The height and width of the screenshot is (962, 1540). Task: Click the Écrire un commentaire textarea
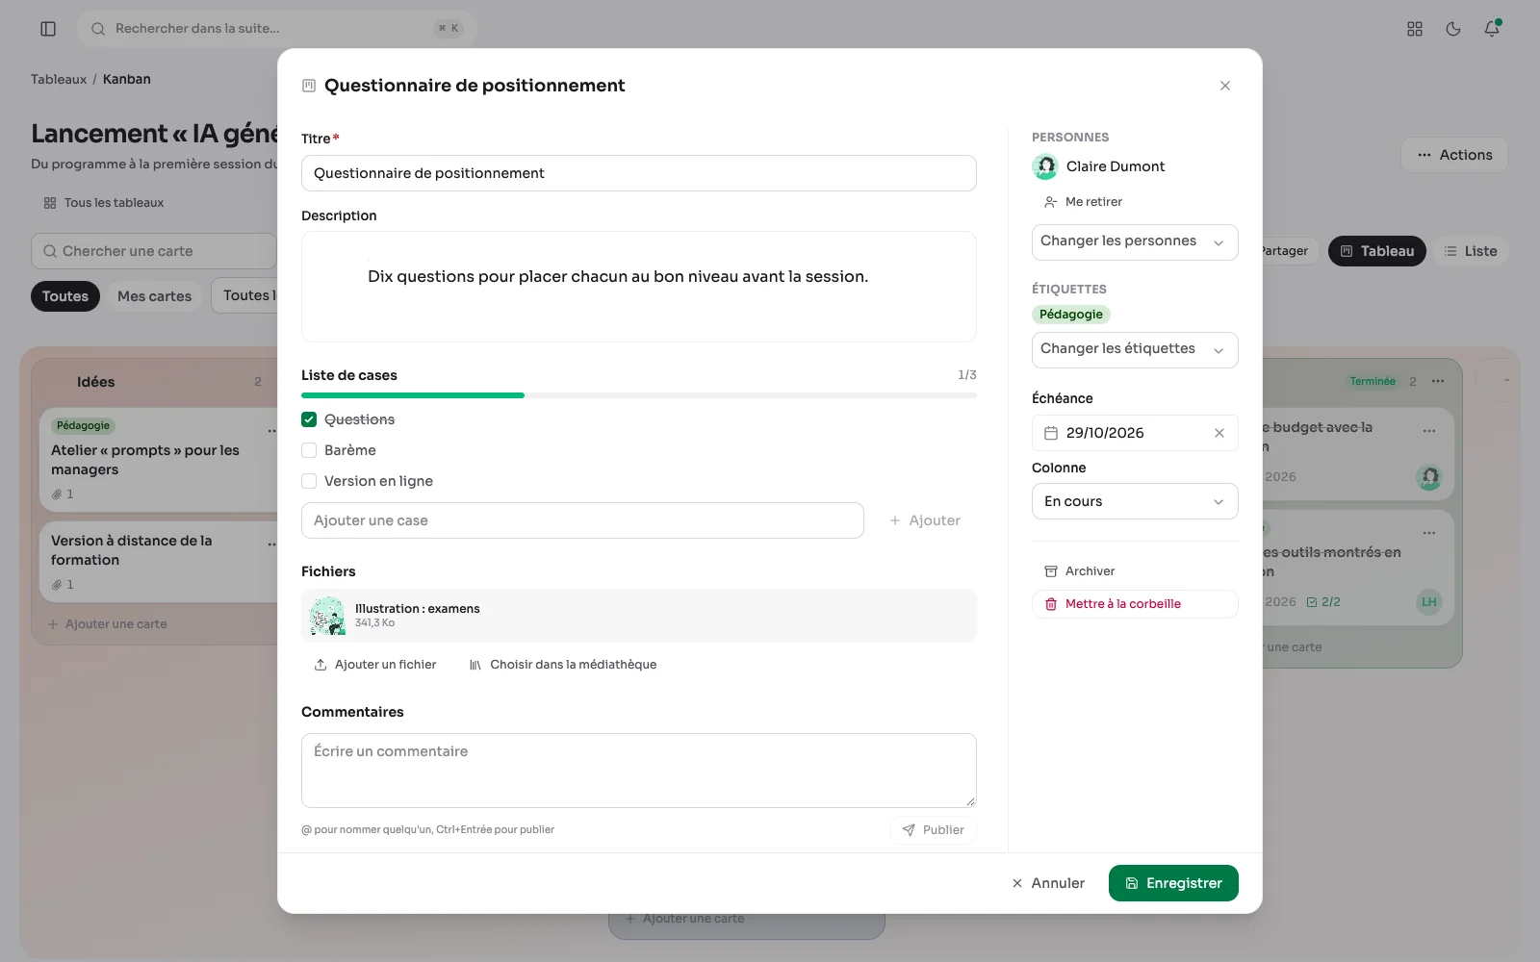(x=639, y=771)
